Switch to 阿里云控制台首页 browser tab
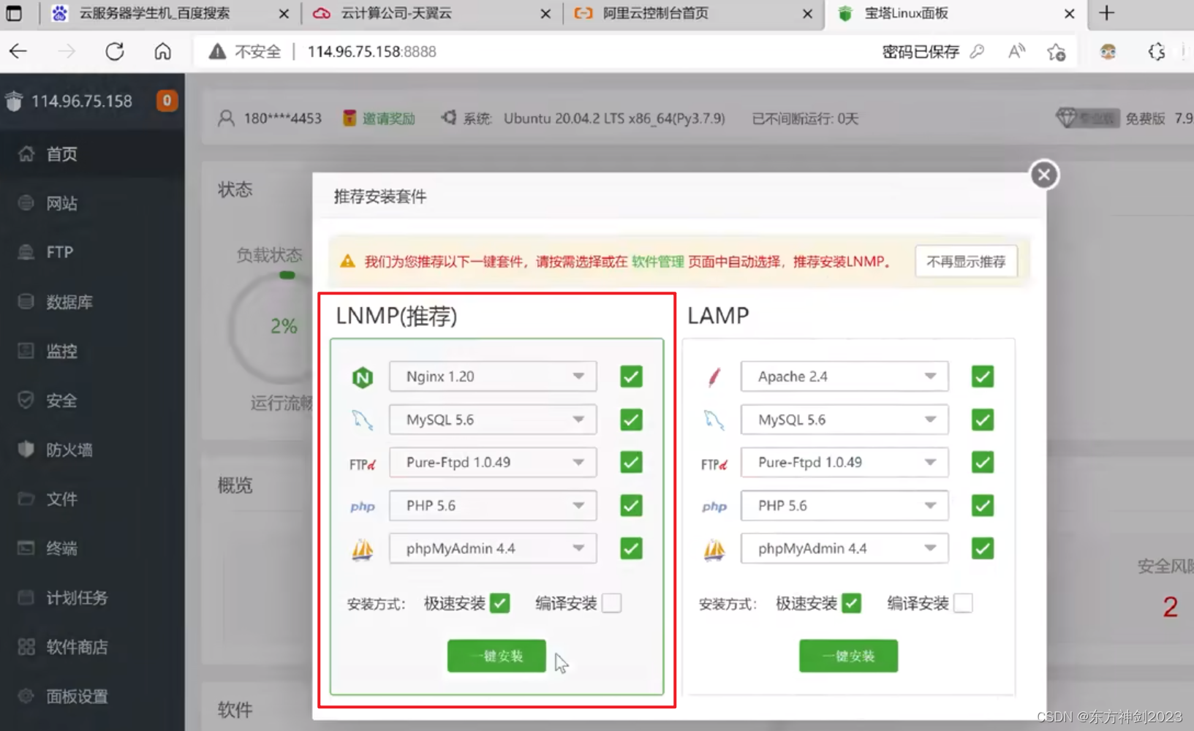Screen dimensions: 1194x731 click(x=694, y=13)
